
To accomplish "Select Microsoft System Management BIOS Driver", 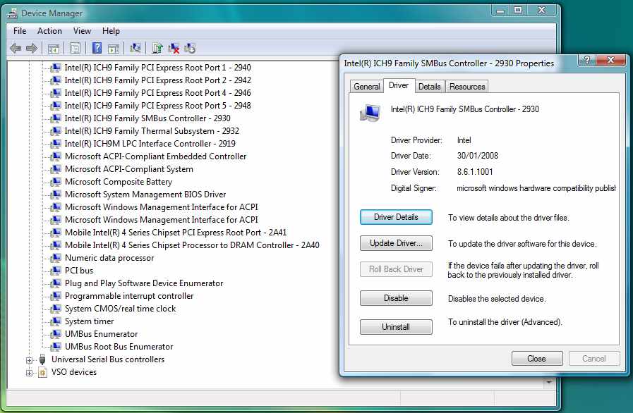I will [145, 195].
